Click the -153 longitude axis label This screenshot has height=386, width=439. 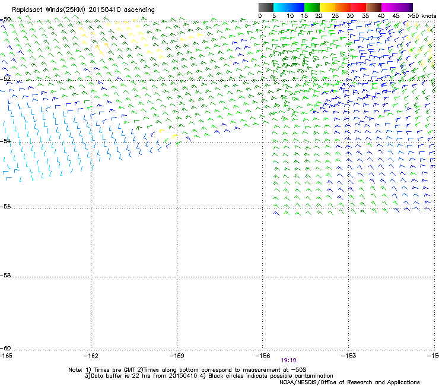tap(349, 356)
